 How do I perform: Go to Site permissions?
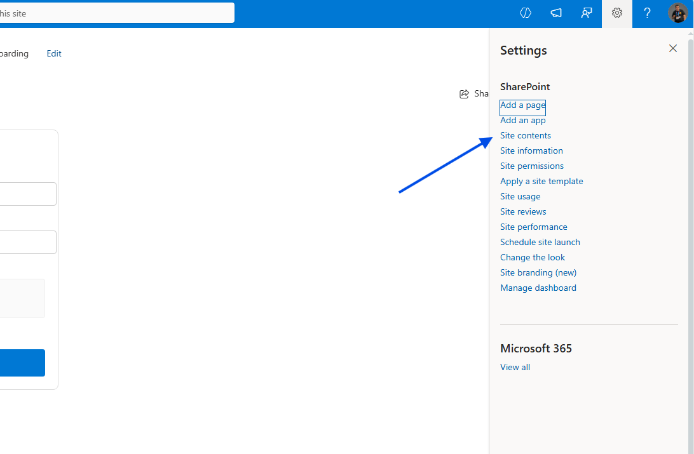(x=531, y=166)
